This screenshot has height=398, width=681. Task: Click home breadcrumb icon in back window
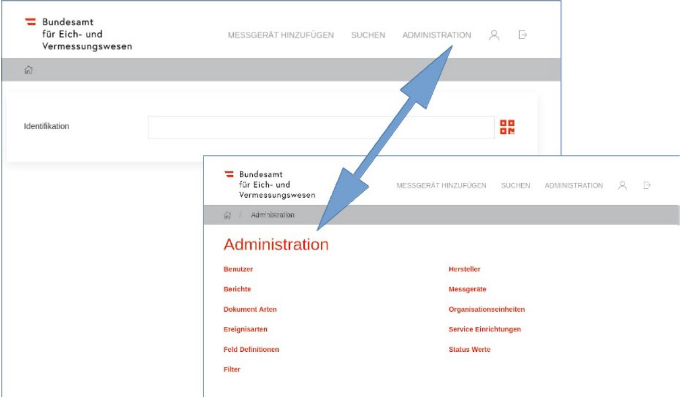pyautogui.click(x=29, y=70)
